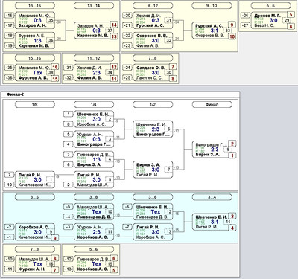Screen dimensions: 298x279
Task: Click the "13...16" round header pill
Action: tap(35, 5)
